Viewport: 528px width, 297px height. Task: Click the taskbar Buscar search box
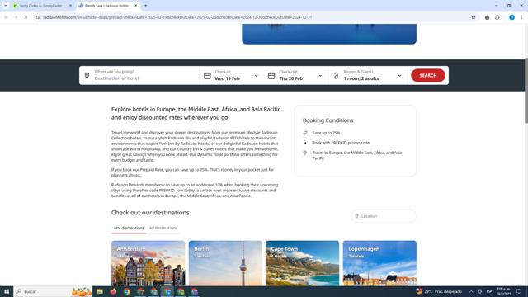[x=53, y=291]
